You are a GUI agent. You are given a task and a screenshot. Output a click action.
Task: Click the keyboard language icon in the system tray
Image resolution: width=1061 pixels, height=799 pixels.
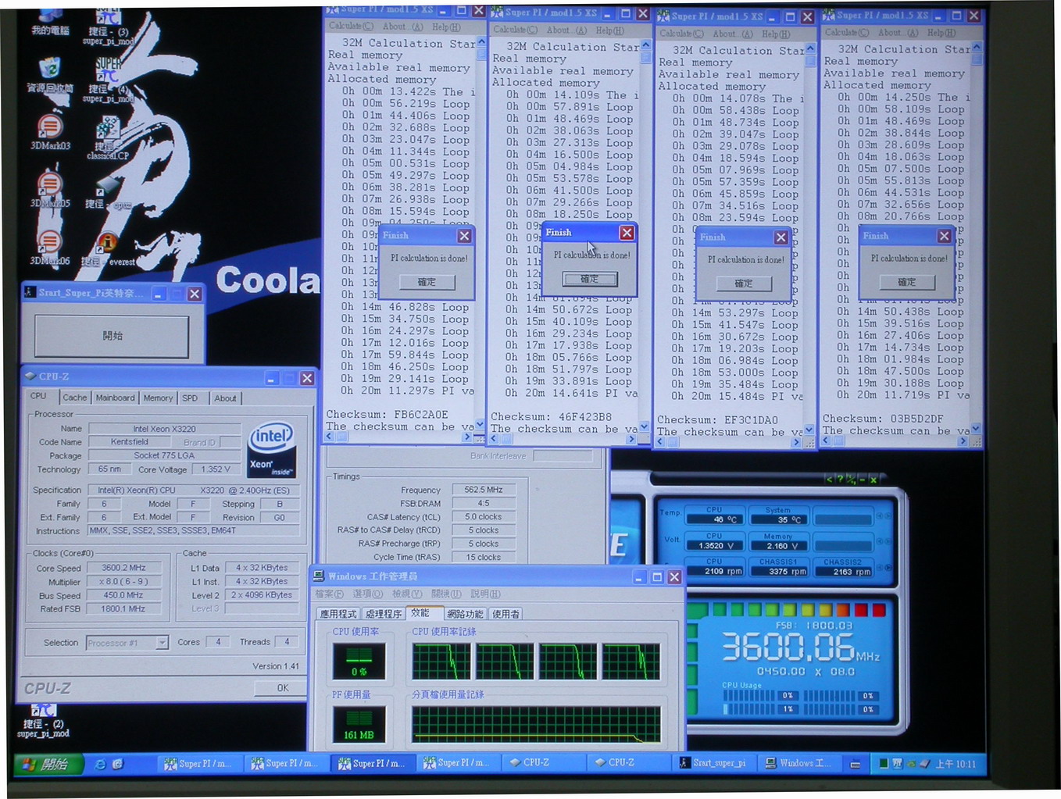(x=855, y=764)
